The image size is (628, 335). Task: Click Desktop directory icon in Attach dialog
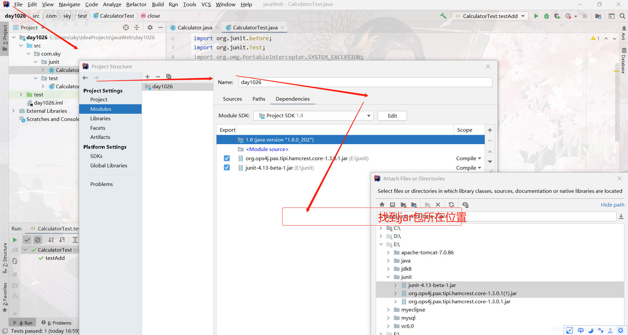pyautogui.click(x=392, y=205)
